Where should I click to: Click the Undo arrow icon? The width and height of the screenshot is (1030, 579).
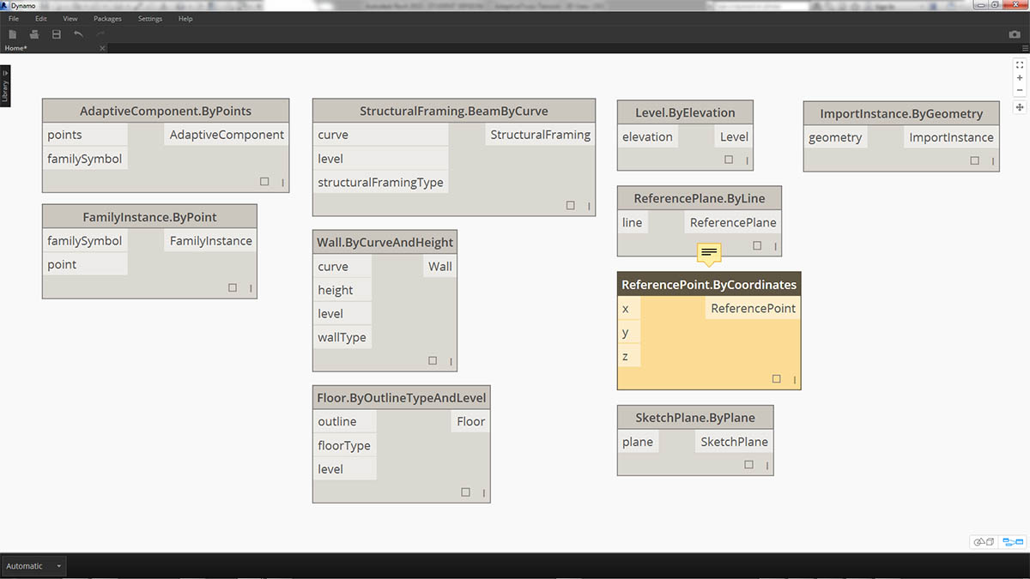(x=79, y=34)
